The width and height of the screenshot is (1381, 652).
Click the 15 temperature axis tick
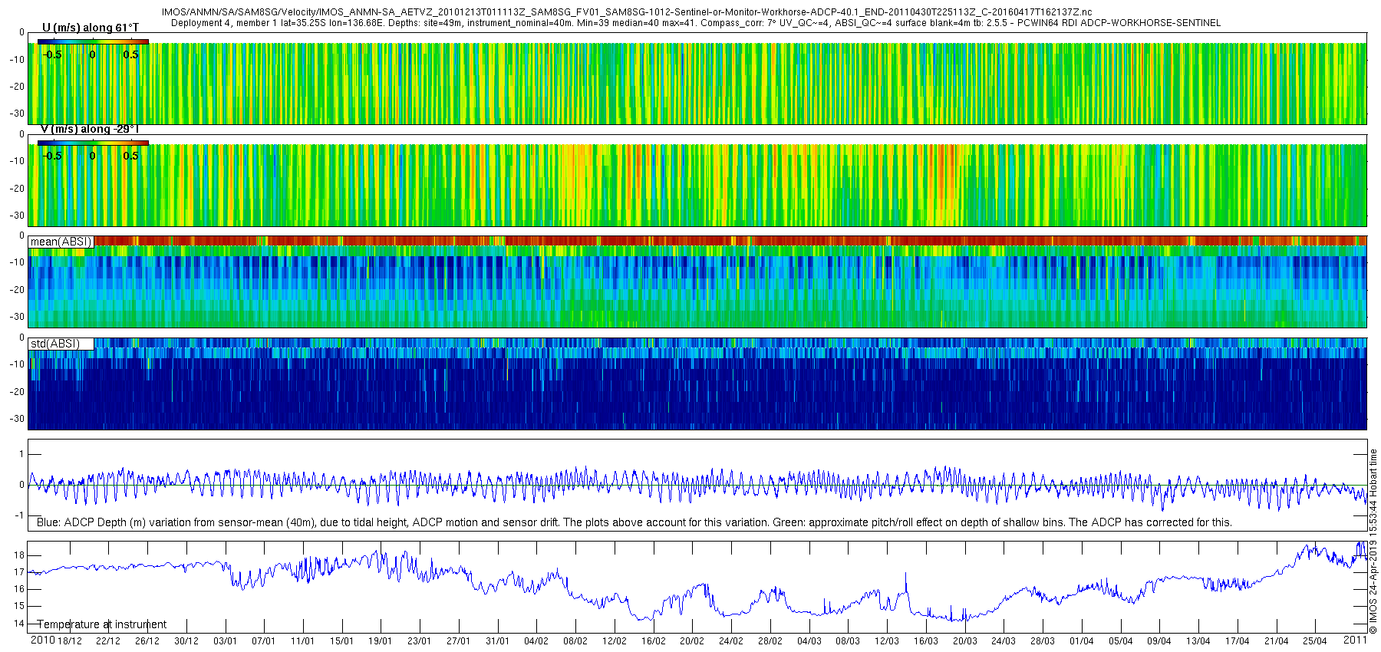[x=19, y=606]
